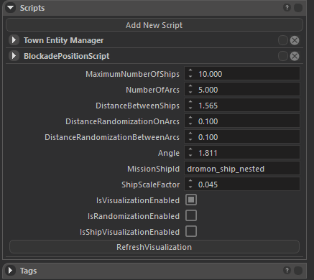Viewport: 314px width, 280px height.
Task: Decrease MaximumNumberOfShips with down arrow
Action: coord(190,77)
